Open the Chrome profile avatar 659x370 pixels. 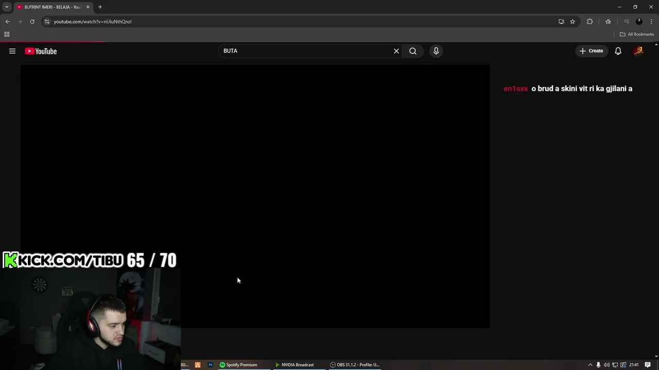[639, 22]
